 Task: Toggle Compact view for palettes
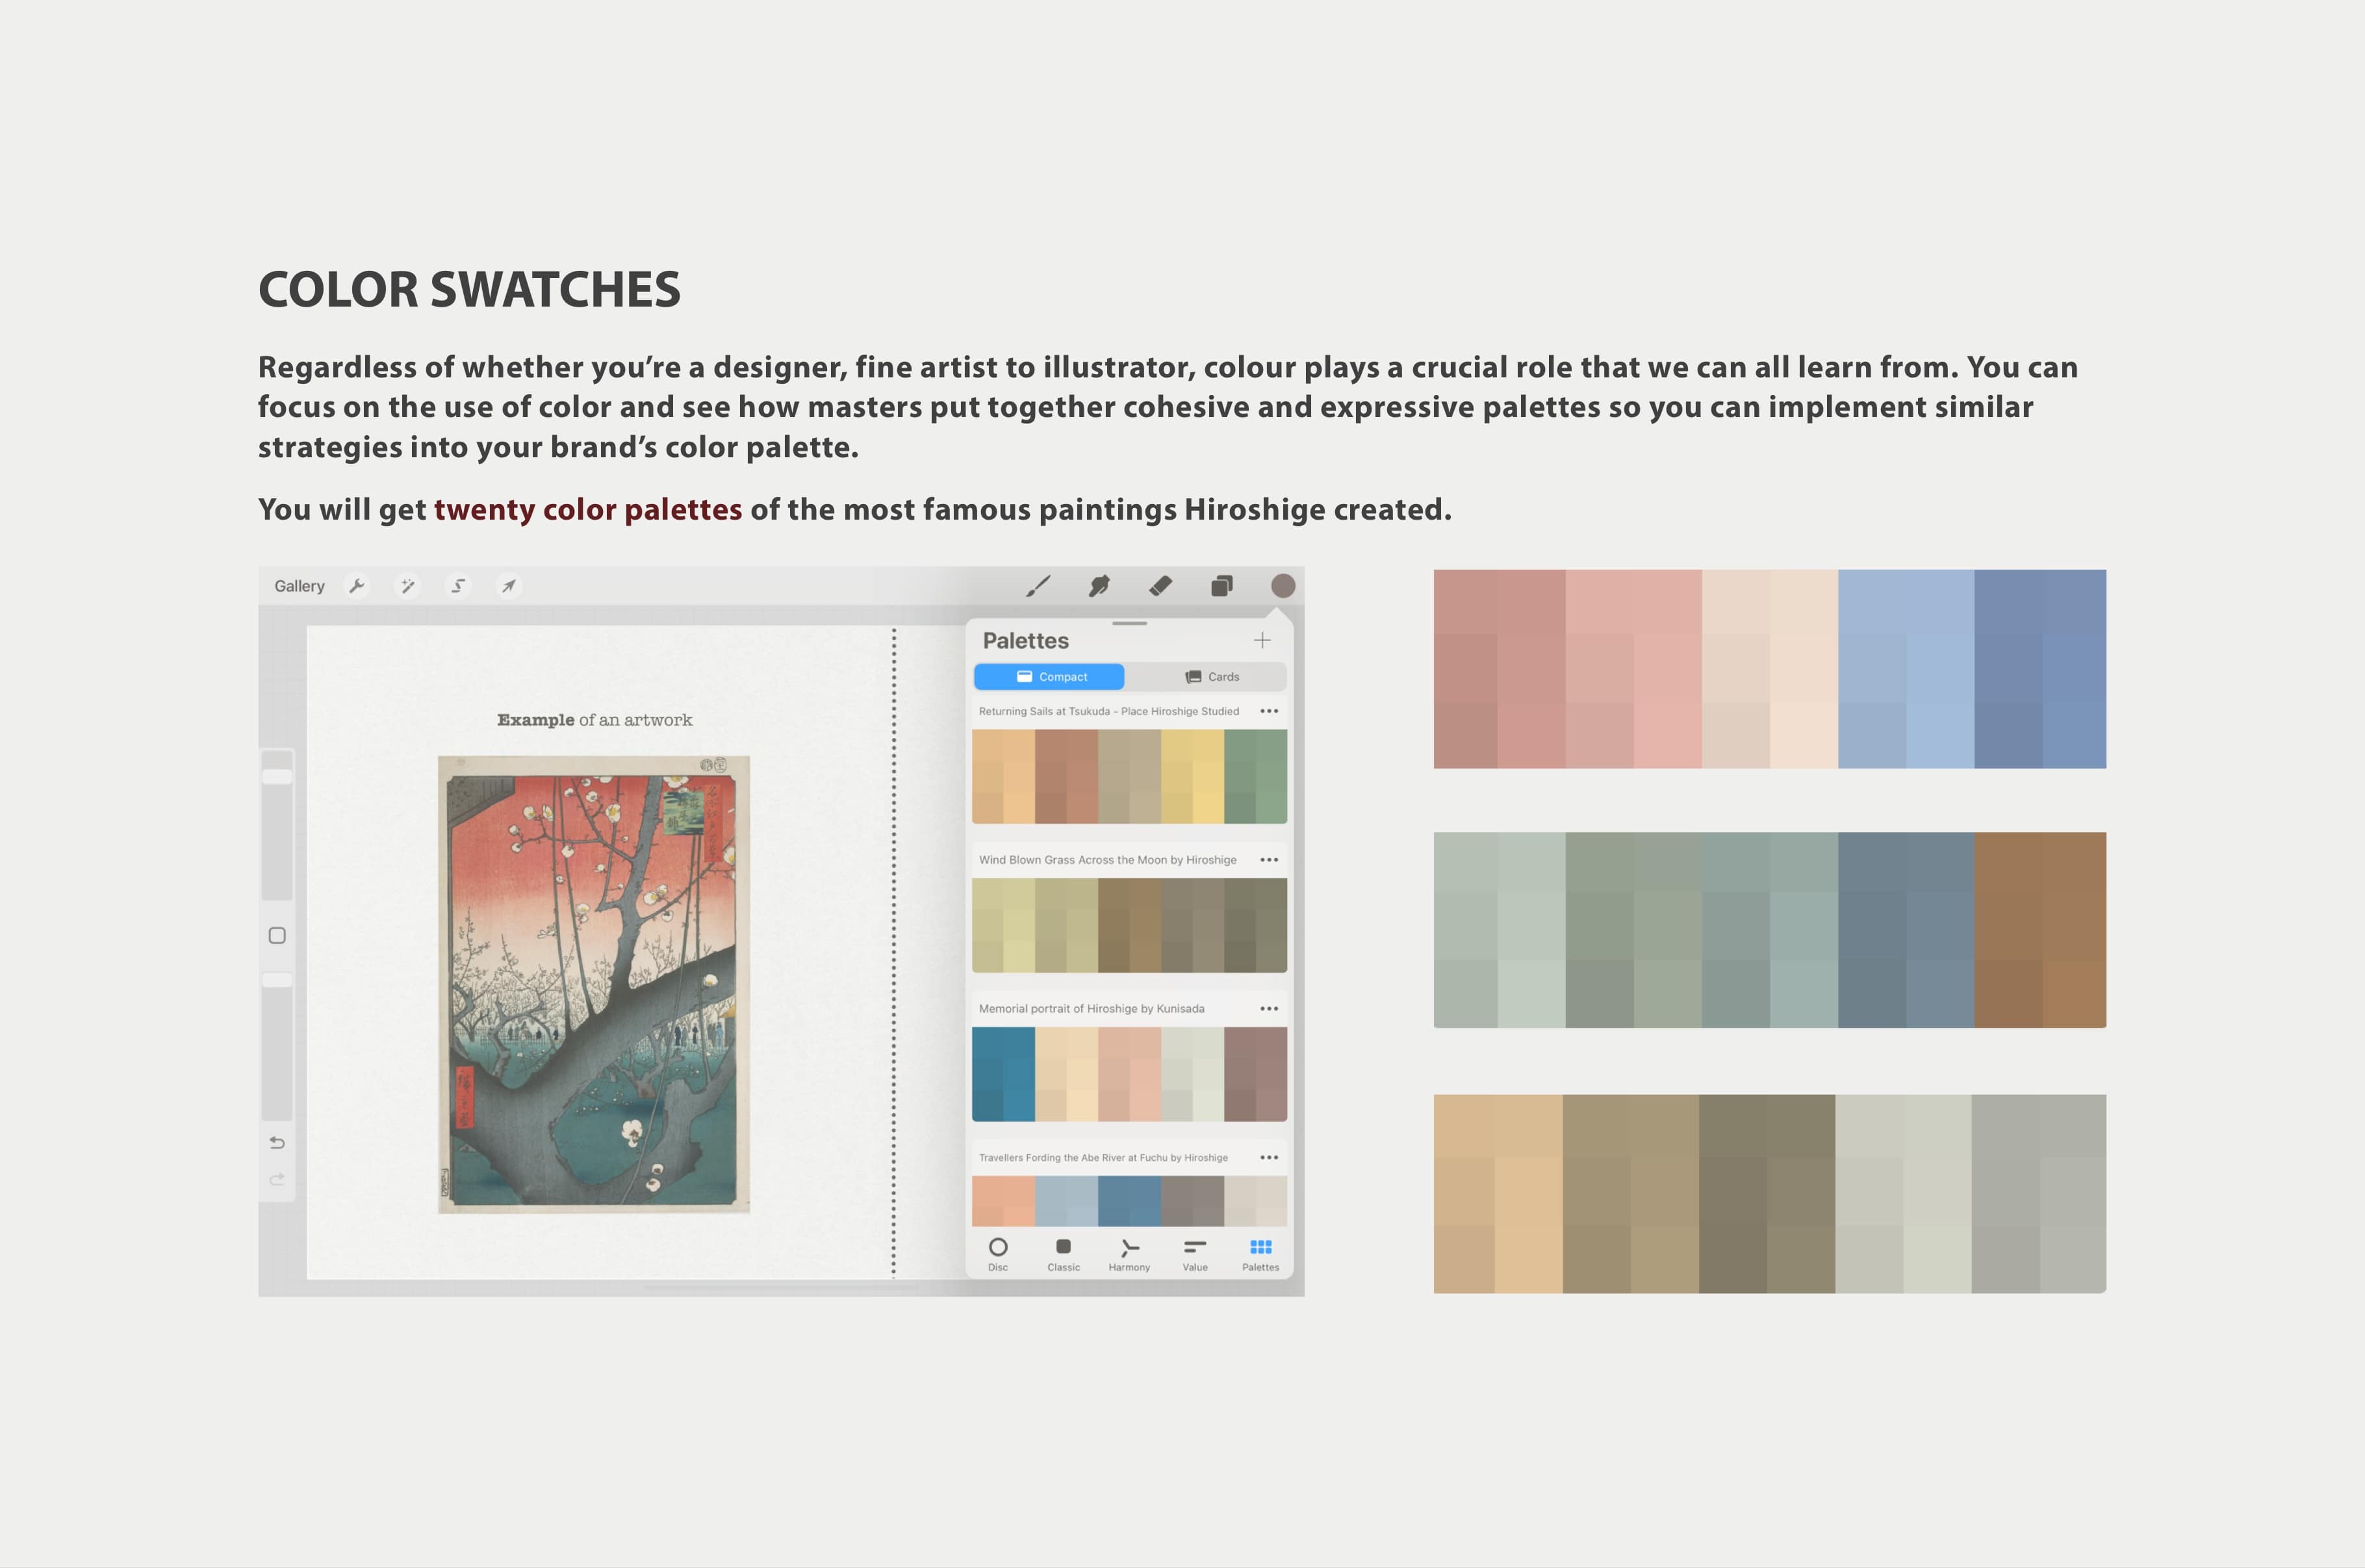click(1049, 676)
